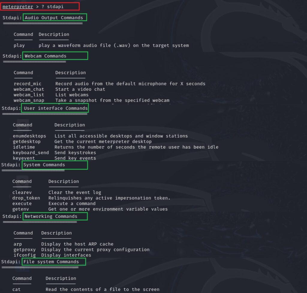Click 'Get the current meterpreter desktop' text
Screen dimensions: 307x293
pos(103,142)
